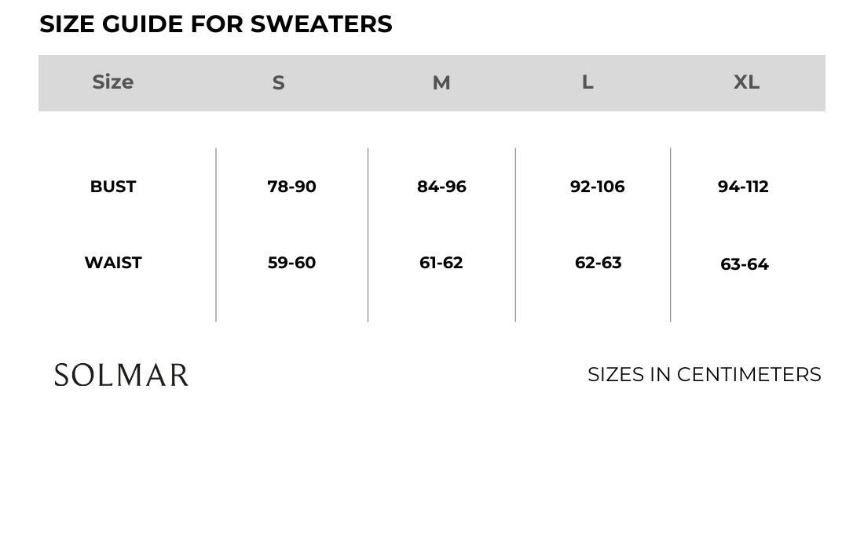The image size is (864, 549).
Task: Click waist measurement 62-63 for size L
Action: 598,263
